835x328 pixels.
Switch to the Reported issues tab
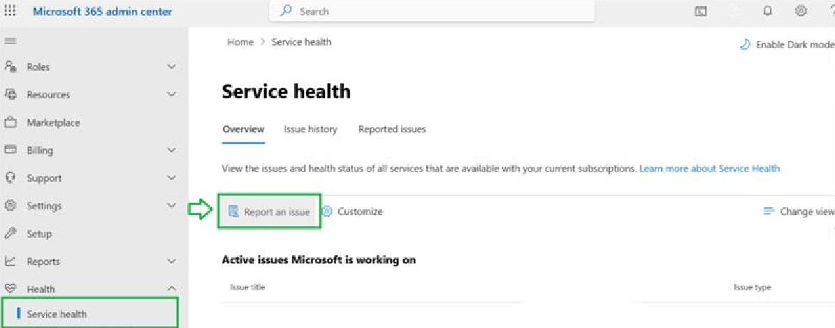[x=392, y=129]
